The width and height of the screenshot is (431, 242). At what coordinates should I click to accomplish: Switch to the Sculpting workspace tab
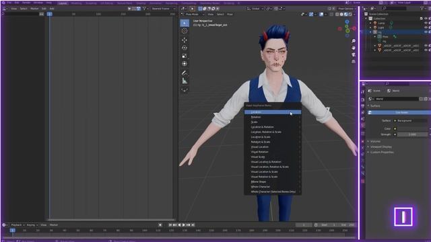coord(91,3)
